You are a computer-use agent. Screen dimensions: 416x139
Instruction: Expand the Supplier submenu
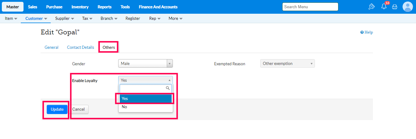(64, 18)
